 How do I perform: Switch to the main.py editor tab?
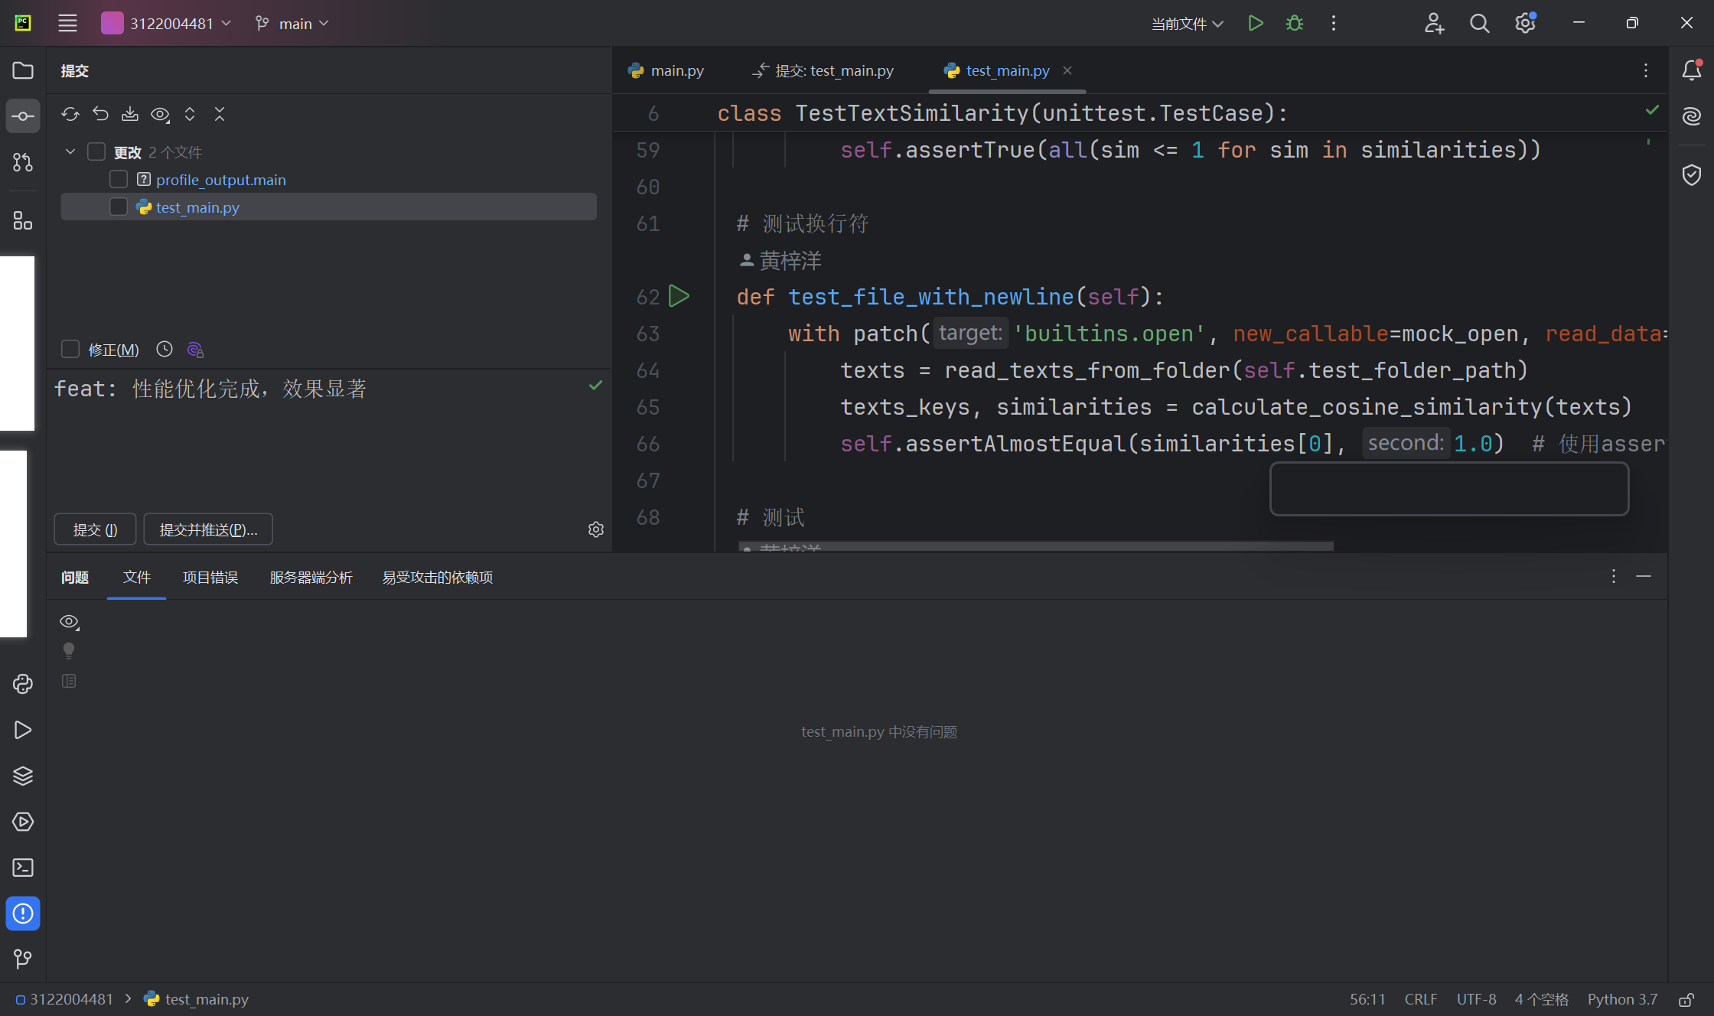click(666, 70)
